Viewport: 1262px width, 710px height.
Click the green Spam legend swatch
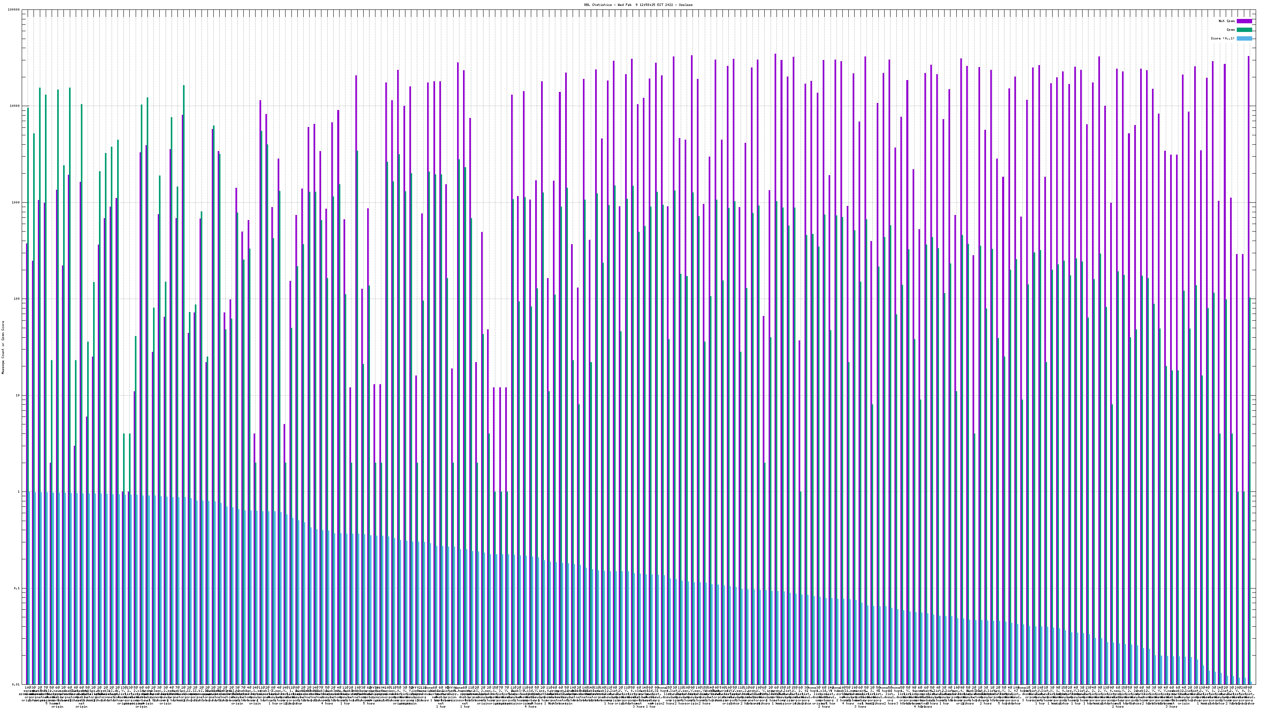pyautogui.click(x=1244, y=30)
